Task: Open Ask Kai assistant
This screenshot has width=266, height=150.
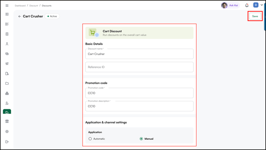Action: tap(233, 6)
